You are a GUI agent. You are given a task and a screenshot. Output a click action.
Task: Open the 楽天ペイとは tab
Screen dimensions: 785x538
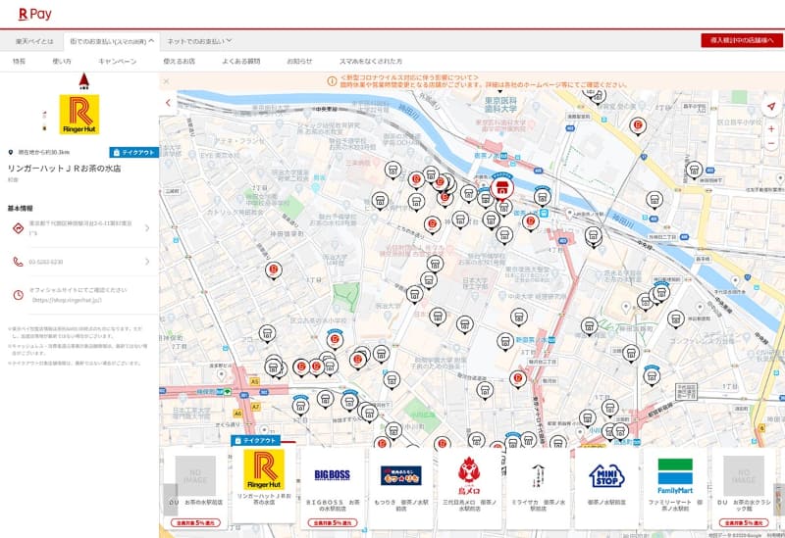(34, 41)
